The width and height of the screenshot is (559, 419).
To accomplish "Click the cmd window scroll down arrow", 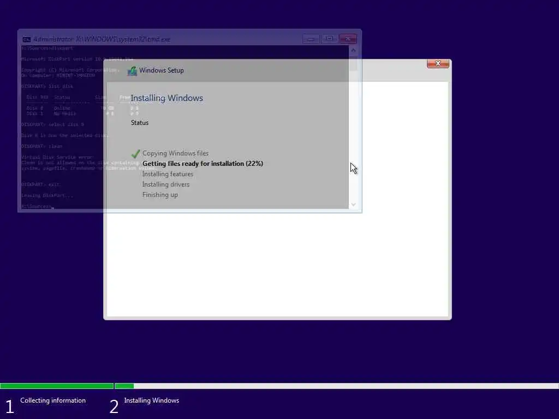I will click(353, 205).
